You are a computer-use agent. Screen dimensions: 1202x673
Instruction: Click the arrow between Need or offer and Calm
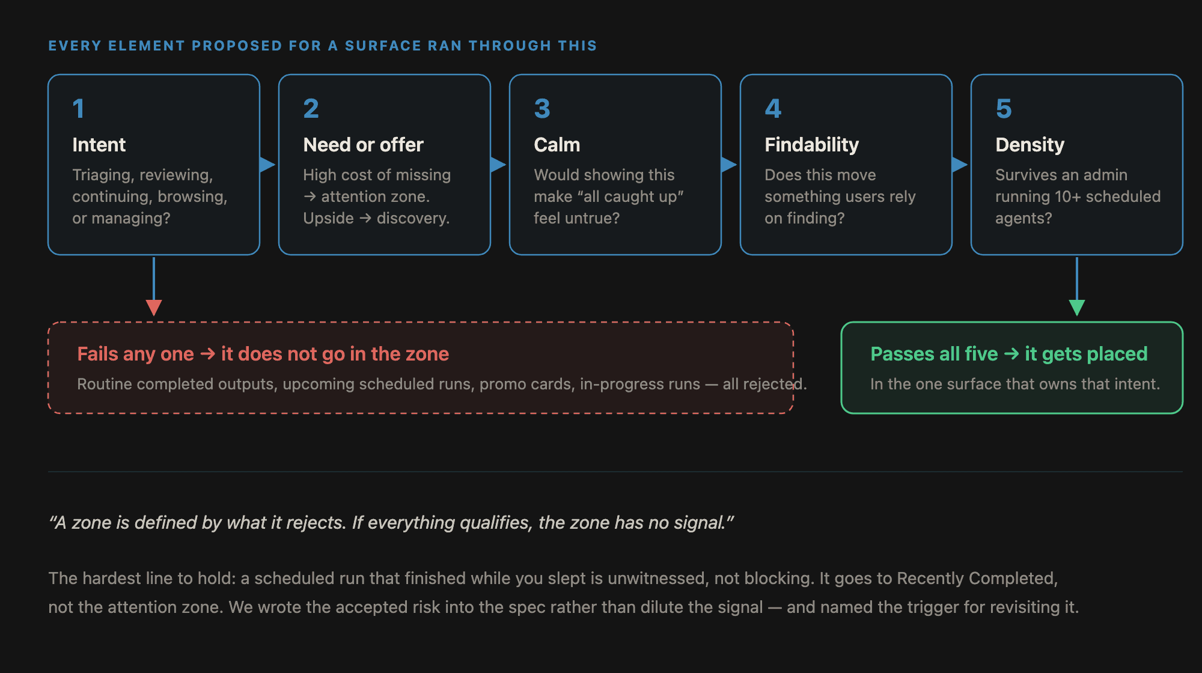498,165
